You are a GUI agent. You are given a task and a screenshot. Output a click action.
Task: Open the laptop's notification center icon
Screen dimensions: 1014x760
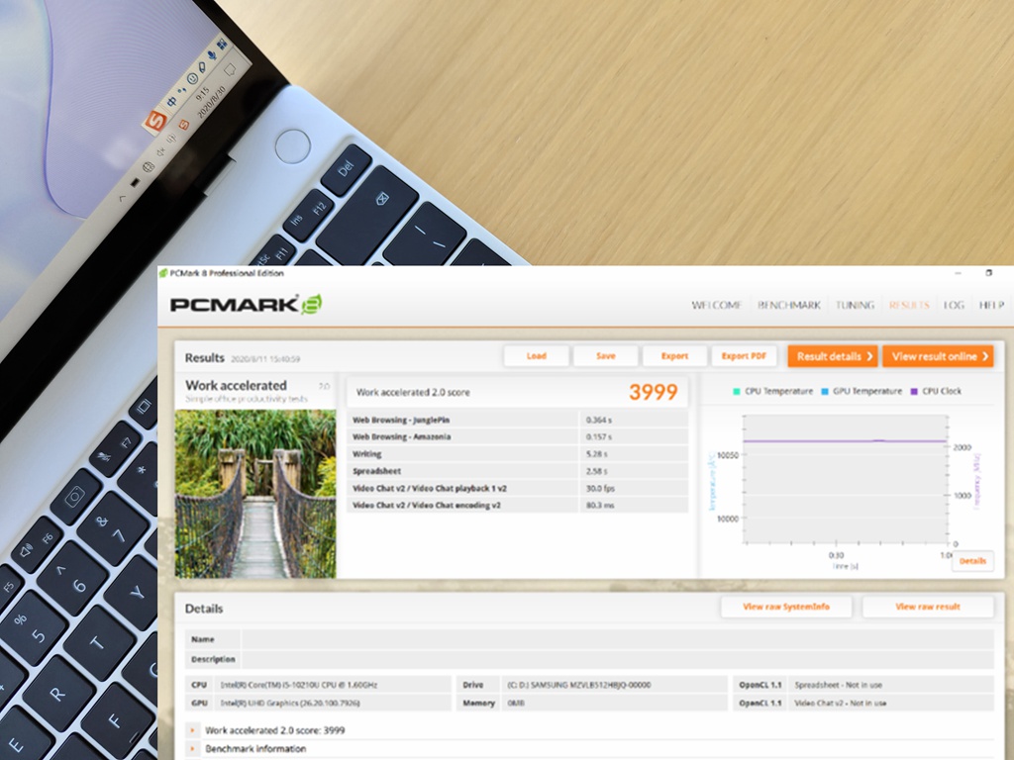(x=230, y=70)
